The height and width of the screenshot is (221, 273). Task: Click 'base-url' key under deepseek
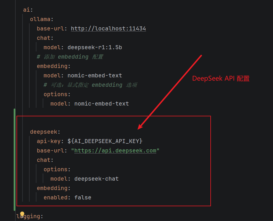pos(50,150)
